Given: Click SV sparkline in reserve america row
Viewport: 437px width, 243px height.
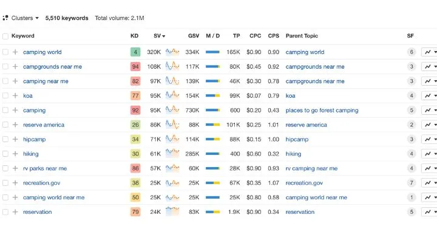Looking at the screenshot, I should tap(172, 125).
